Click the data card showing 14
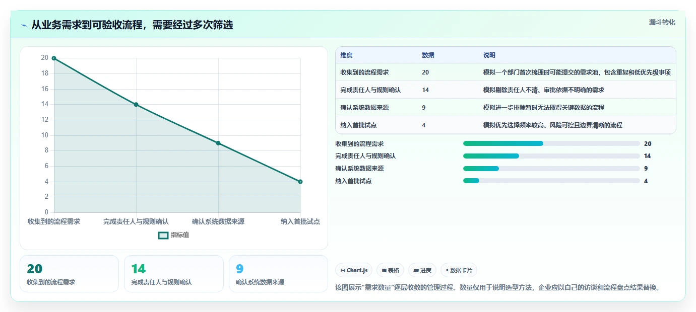696x312 pixels. (x=173, y=274)
